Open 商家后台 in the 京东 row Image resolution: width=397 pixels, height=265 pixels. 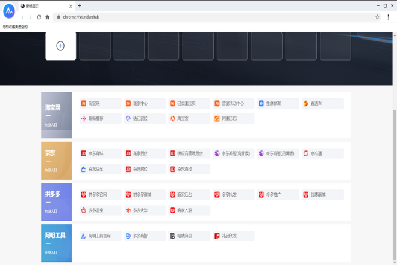point(145,153)
